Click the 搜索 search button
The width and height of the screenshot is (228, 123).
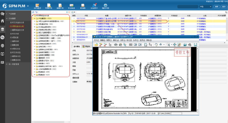click(x=217, y=7)
